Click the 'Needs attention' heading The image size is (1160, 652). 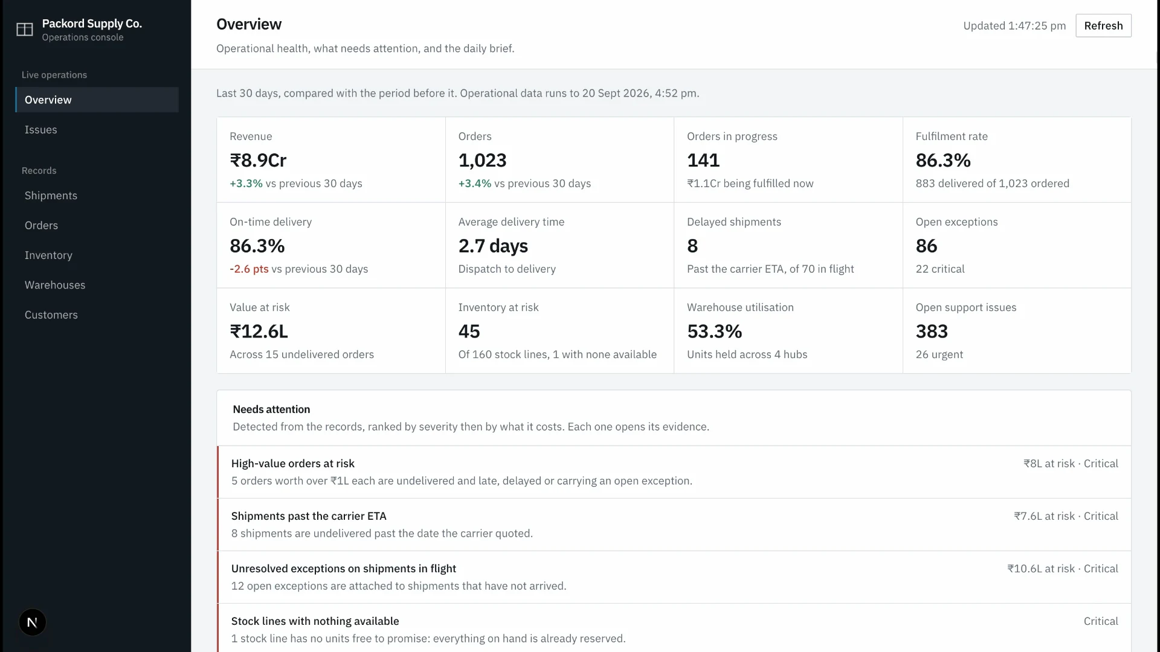pyautogui.click(x=271, y=409)
